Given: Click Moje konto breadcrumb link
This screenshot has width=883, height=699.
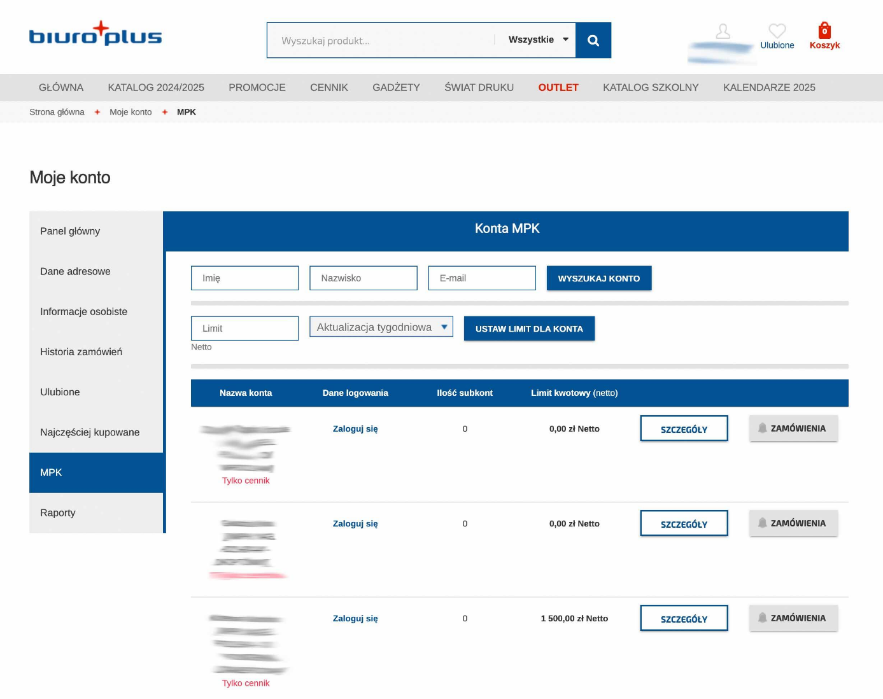Looking at the screenshot, I should (x=131, y=112).
